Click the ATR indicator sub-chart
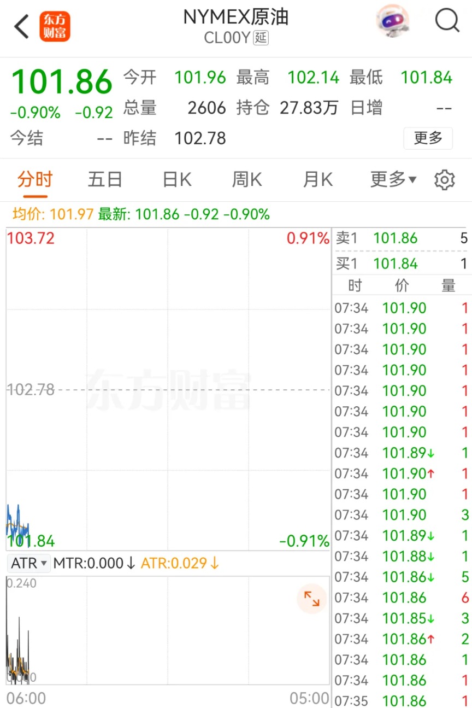Viewport: 472px width, 708px height. pos(168,630)
